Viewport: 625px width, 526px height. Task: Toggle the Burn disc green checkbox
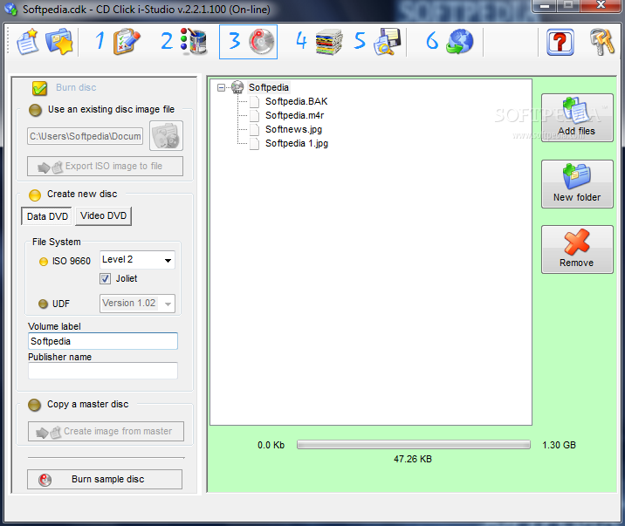40,88
